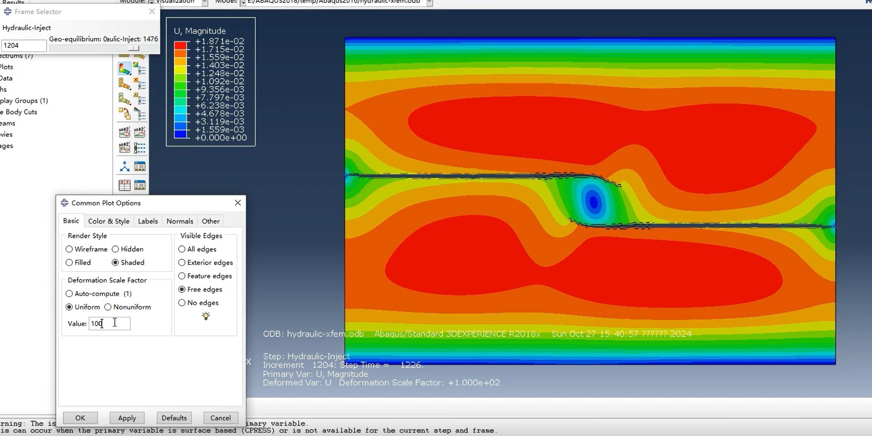Switch to Labels tab
Screen dimensions: 872x436
click(x=148, y=221)
